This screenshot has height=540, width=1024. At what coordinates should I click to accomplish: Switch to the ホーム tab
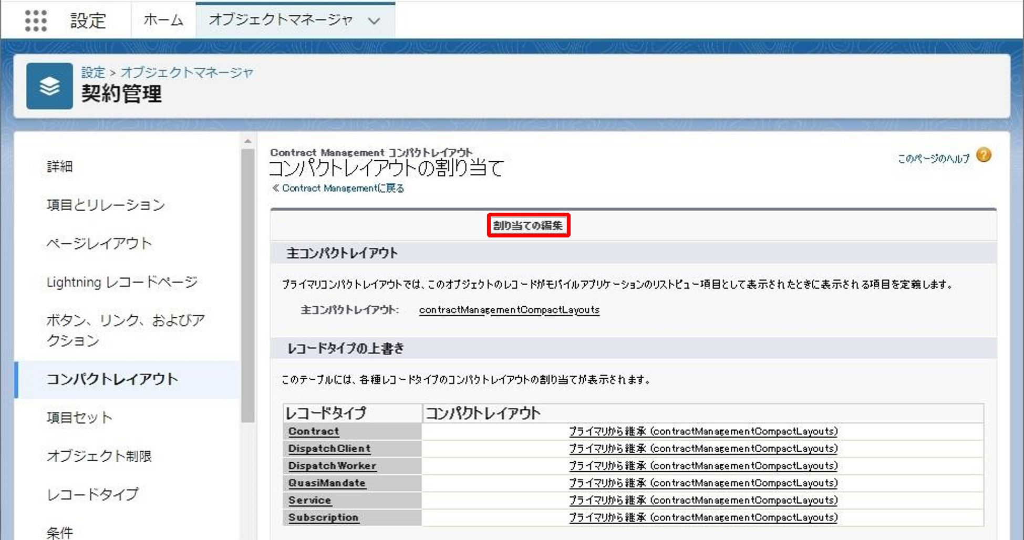(x=163, y=20)
